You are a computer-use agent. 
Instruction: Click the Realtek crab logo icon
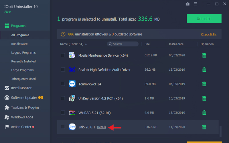point(72,69)
